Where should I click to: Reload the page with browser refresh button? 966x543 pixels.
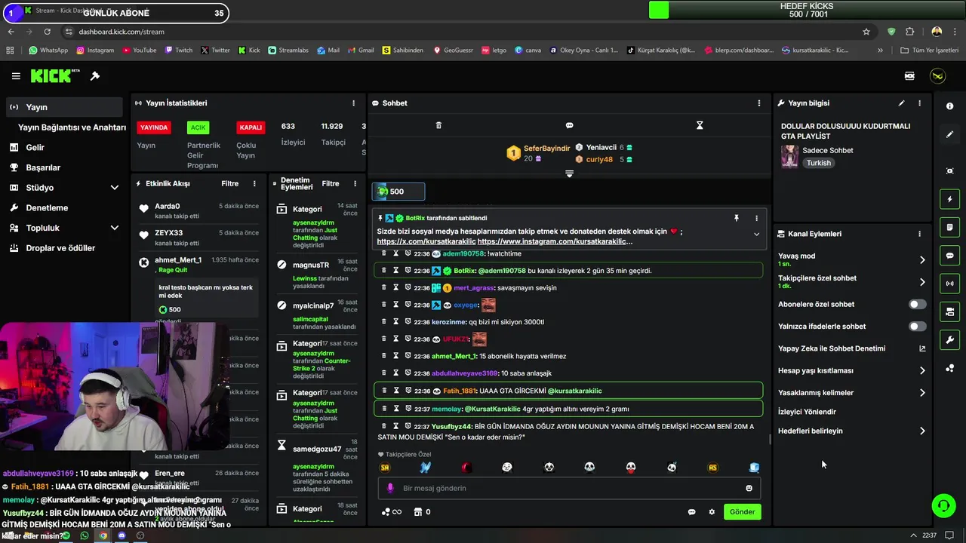point(47,32)
